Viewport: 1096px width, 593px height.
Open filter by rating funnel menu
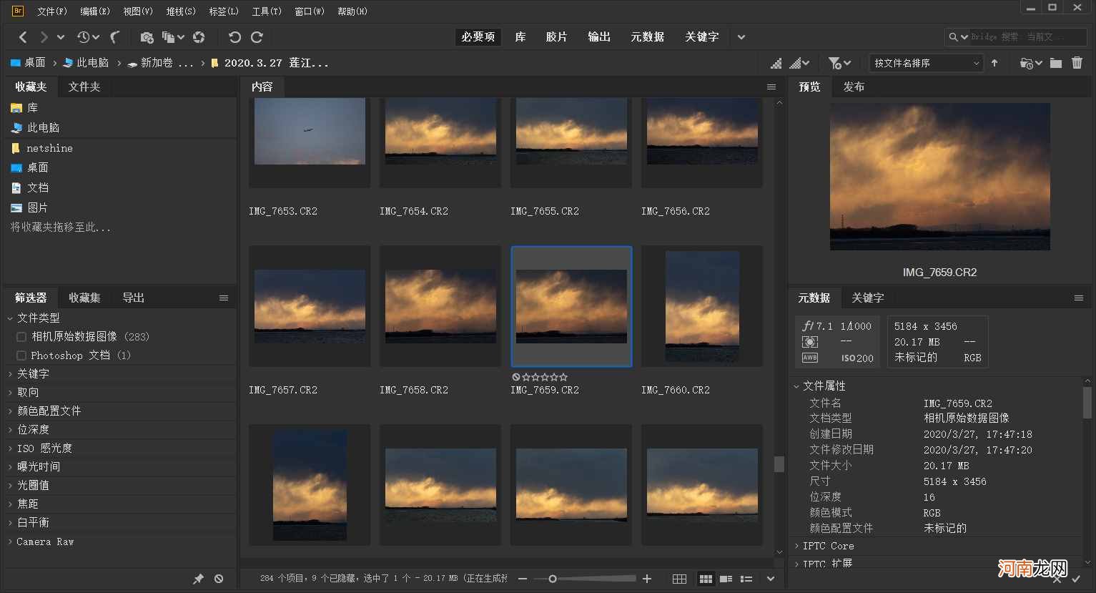(x=839, y=64)
